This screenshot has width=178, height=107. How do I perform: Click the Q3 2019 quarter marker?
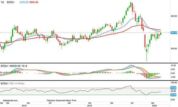point(90,103)
